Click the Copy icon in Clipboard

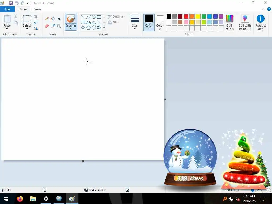click(16, 23)
